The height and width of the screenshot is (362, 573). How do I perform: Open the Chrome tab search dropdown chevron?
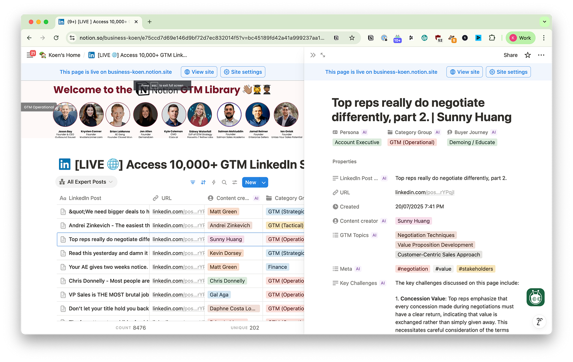point(545,22)
